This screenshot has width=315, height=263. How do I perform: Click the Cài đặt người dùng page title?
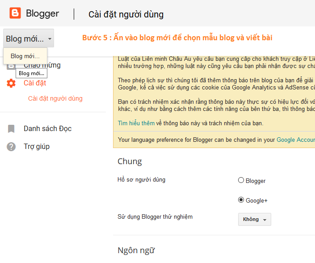(126, 14)
